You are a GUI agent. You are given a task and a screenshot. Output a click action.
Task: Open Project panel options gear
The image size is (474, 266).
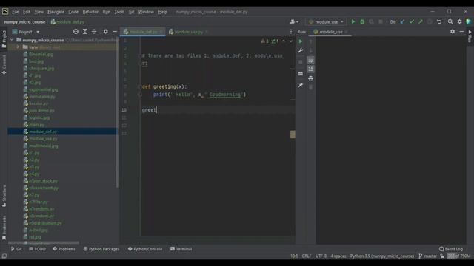[x=105, y=32]
